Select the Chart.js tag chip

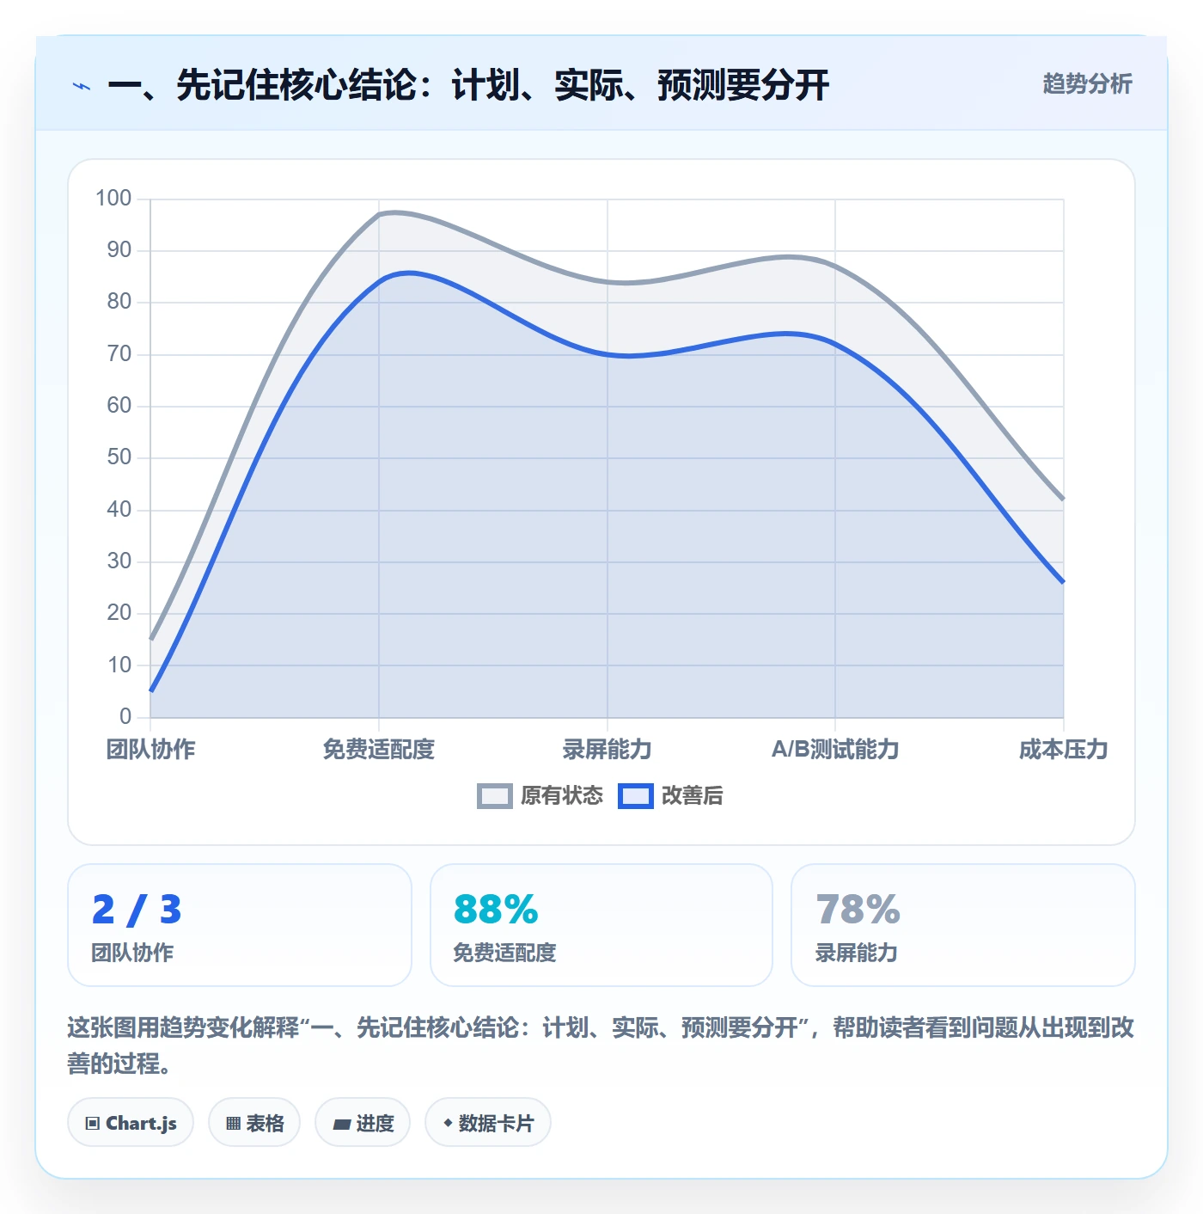[x=131, y=1122]
